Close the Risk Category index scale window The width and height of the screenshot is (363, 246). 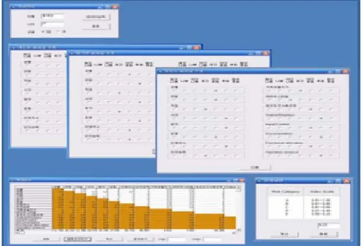tap(346, 181)
